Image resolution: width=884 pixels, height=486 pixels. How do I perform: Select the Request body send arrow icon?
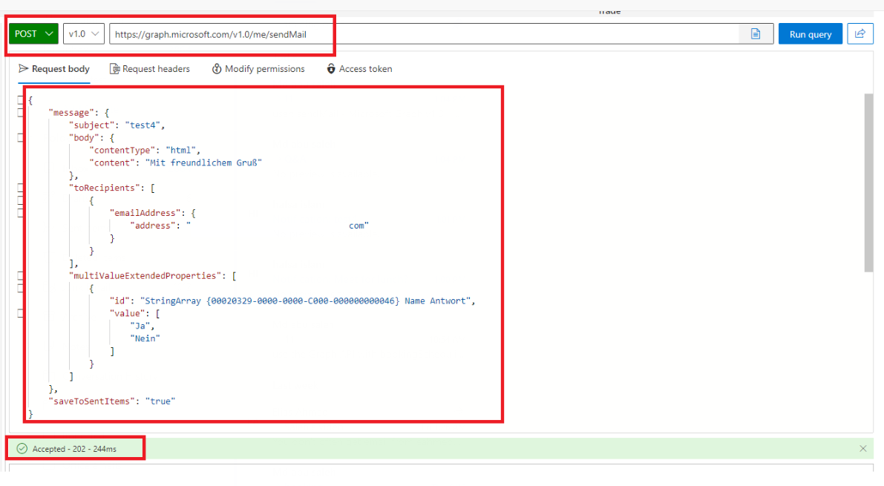[22, 68]
